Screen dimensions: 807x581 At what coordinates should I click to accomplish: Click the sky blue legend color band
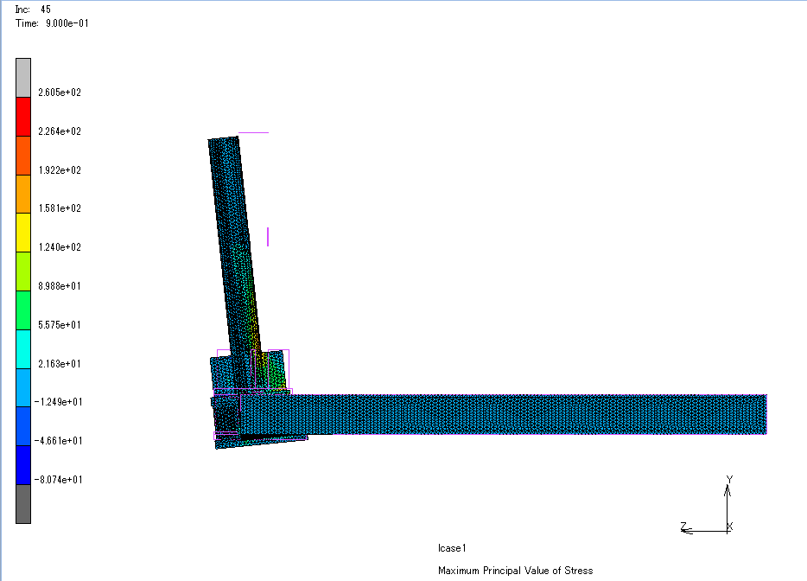(23, 388)
